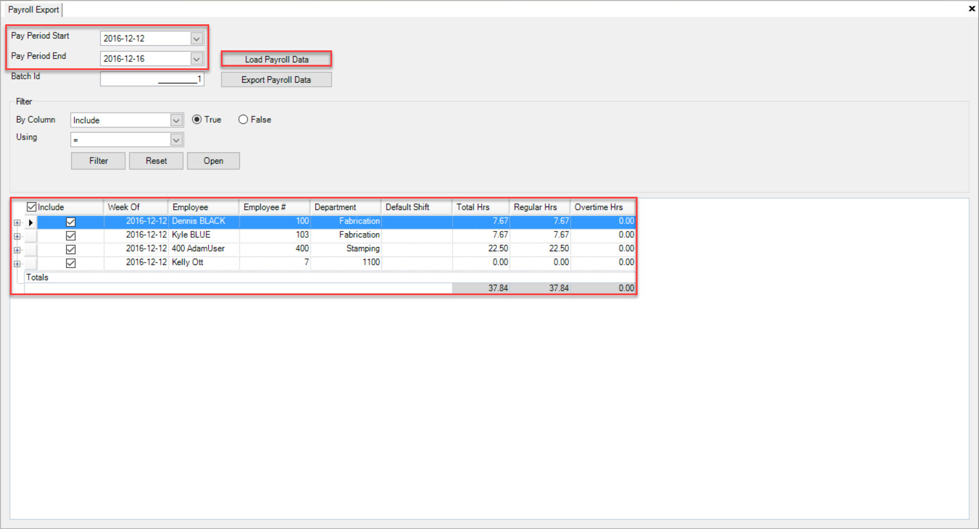Click the 22.50 Total Hrs cell
This screenshot has height=529, width=979.
click(x=481, y=249)
